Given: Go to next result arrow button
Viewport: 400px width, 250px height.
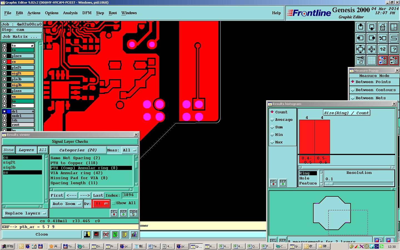Looking at the screenshot, I should [x=85, y=196].
